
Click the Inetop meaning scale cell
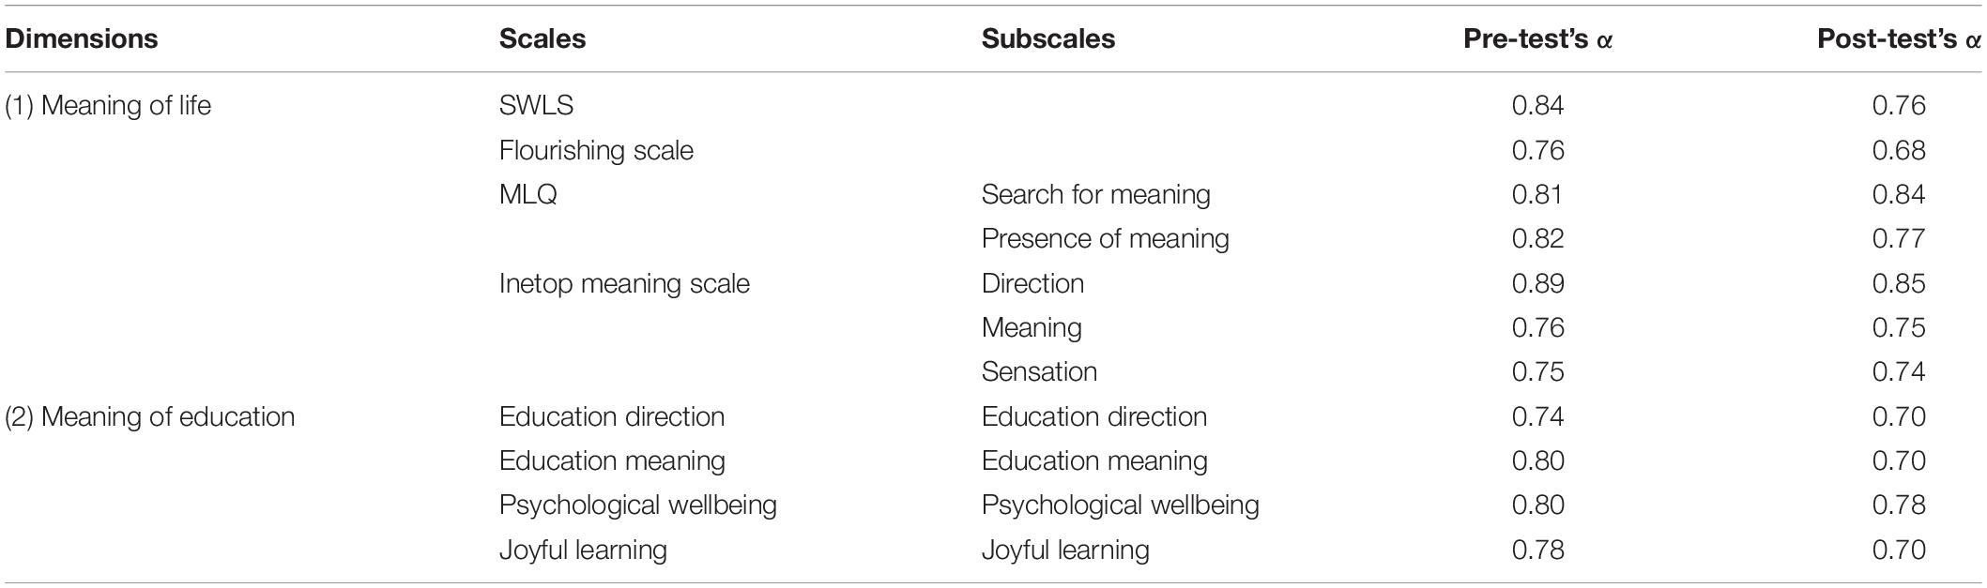point(624,284)
